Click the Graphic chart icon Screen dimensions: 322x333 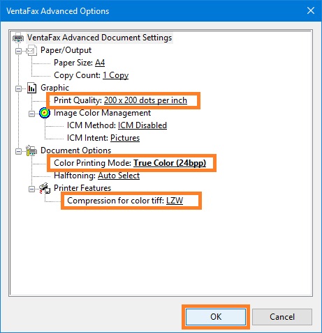point(31,88)
